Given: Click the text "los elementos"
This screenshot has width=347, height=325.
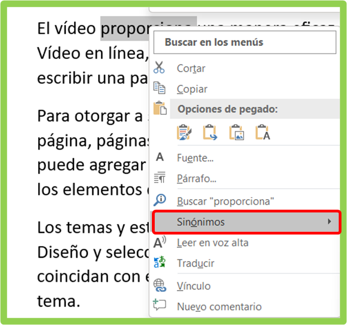Looking at the screenshot, I should click(x=90, y=190).
